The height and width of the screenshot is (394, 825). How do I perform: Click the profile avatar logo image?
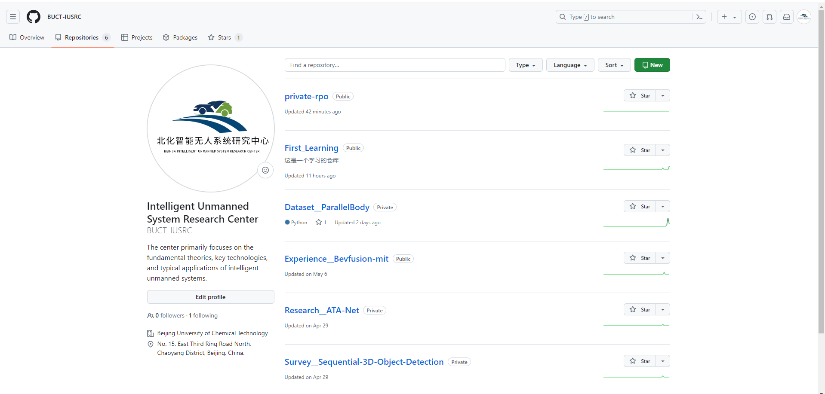coord(211,128)
